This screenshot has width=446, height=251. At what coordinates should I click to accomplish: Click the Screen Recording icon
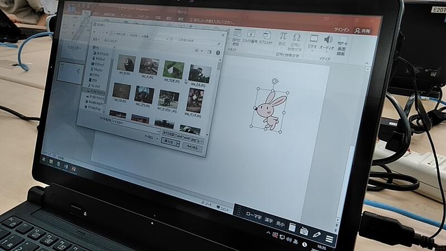point(342,41)
